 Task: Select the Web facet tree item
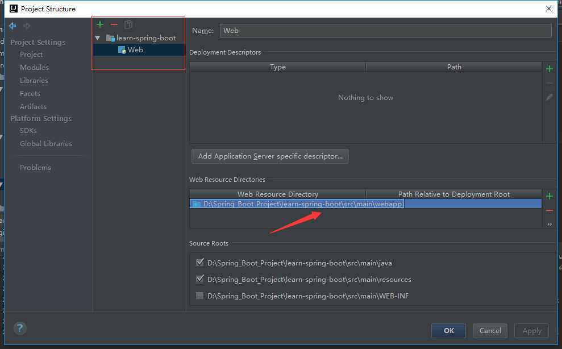(x=139, y=50)
